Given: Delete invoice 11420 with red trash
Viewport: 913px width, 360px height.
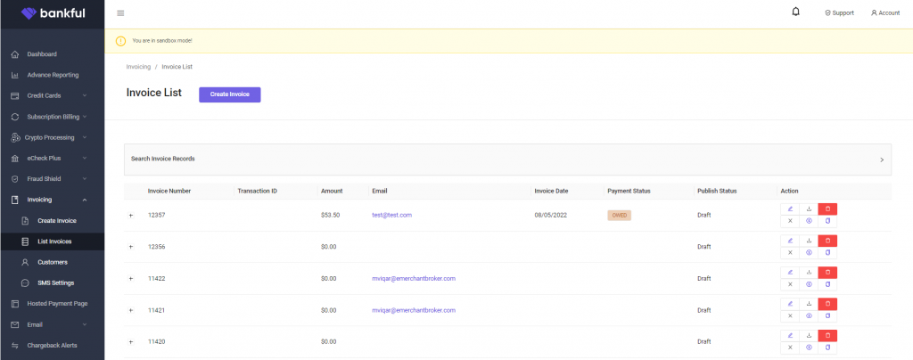Looking at the screenshot, I should tap(827, 336).
